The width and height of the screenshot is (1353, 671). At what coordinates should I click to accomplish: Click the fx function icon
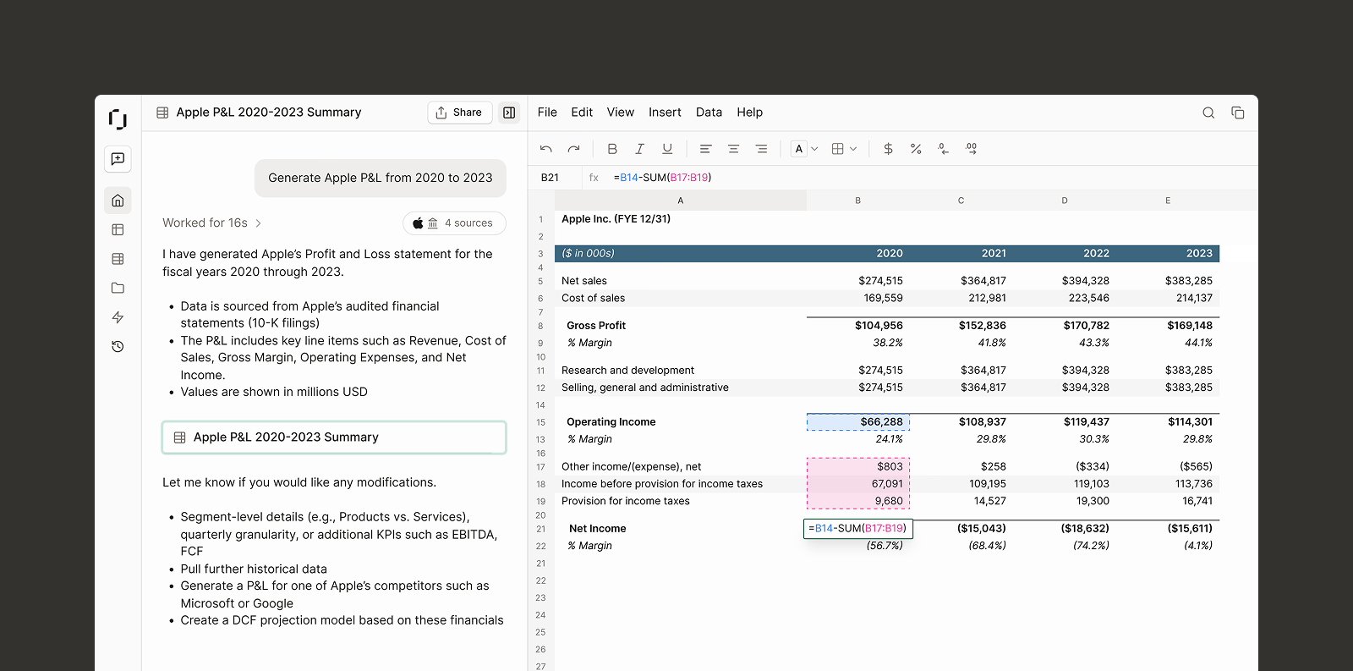point(594,178)
